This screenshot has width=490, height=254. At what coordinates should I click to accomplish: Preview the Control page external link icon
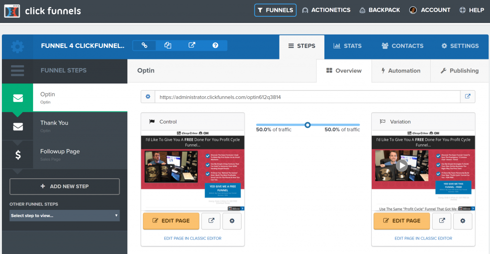pos(211,221)
